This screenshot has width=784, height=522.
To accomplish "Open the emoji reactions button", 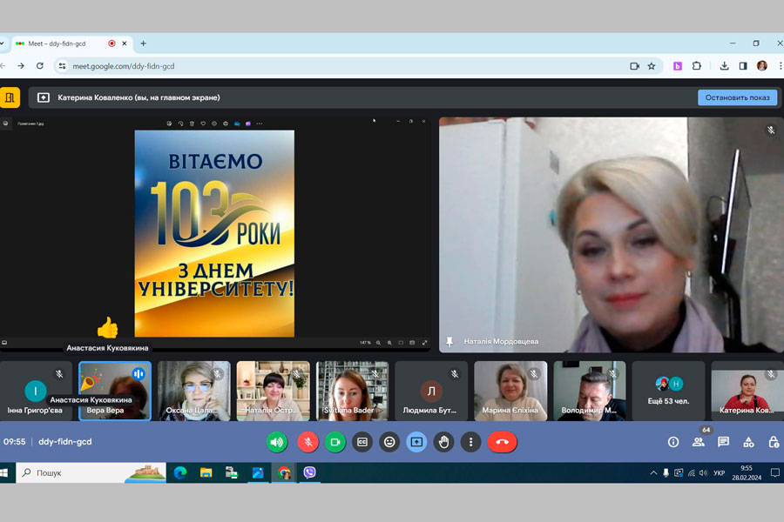I will pos(389,442).
